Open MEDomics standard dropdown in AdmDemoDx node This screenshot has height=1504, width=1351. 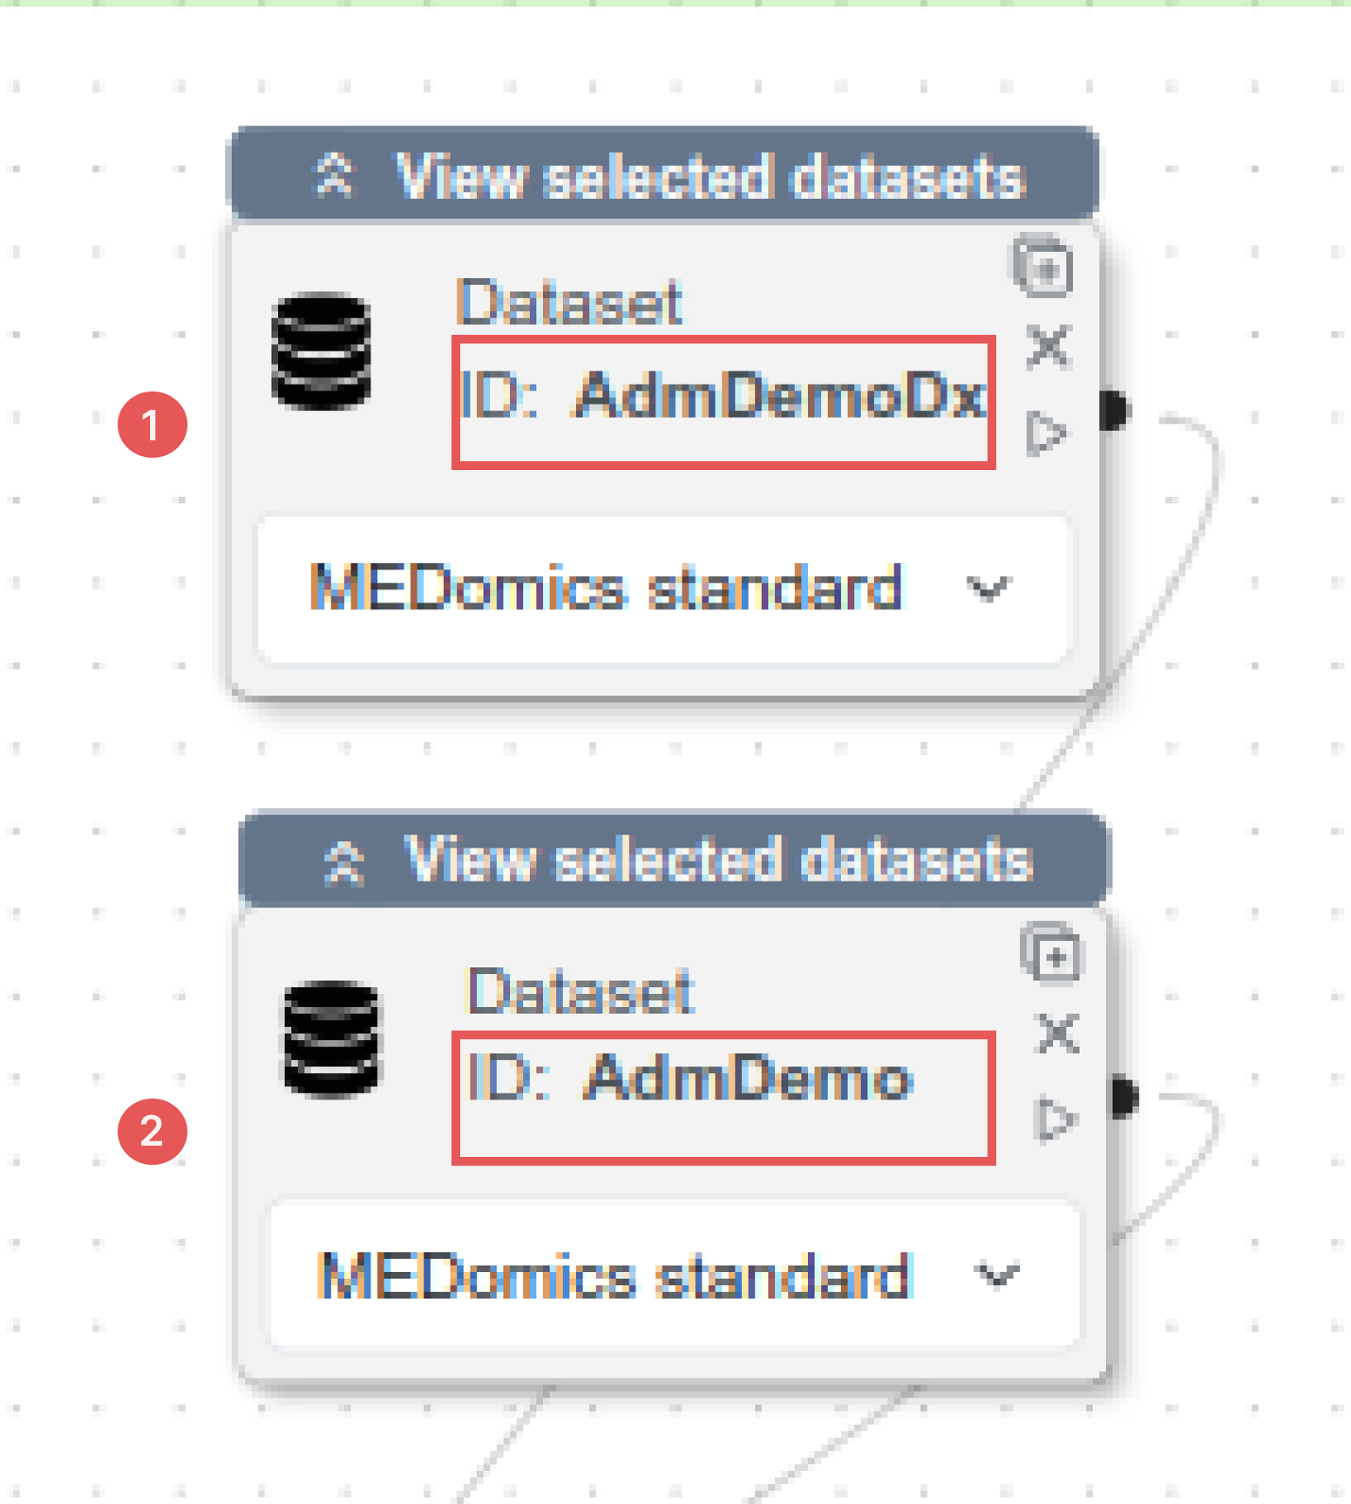coord(607,588)
